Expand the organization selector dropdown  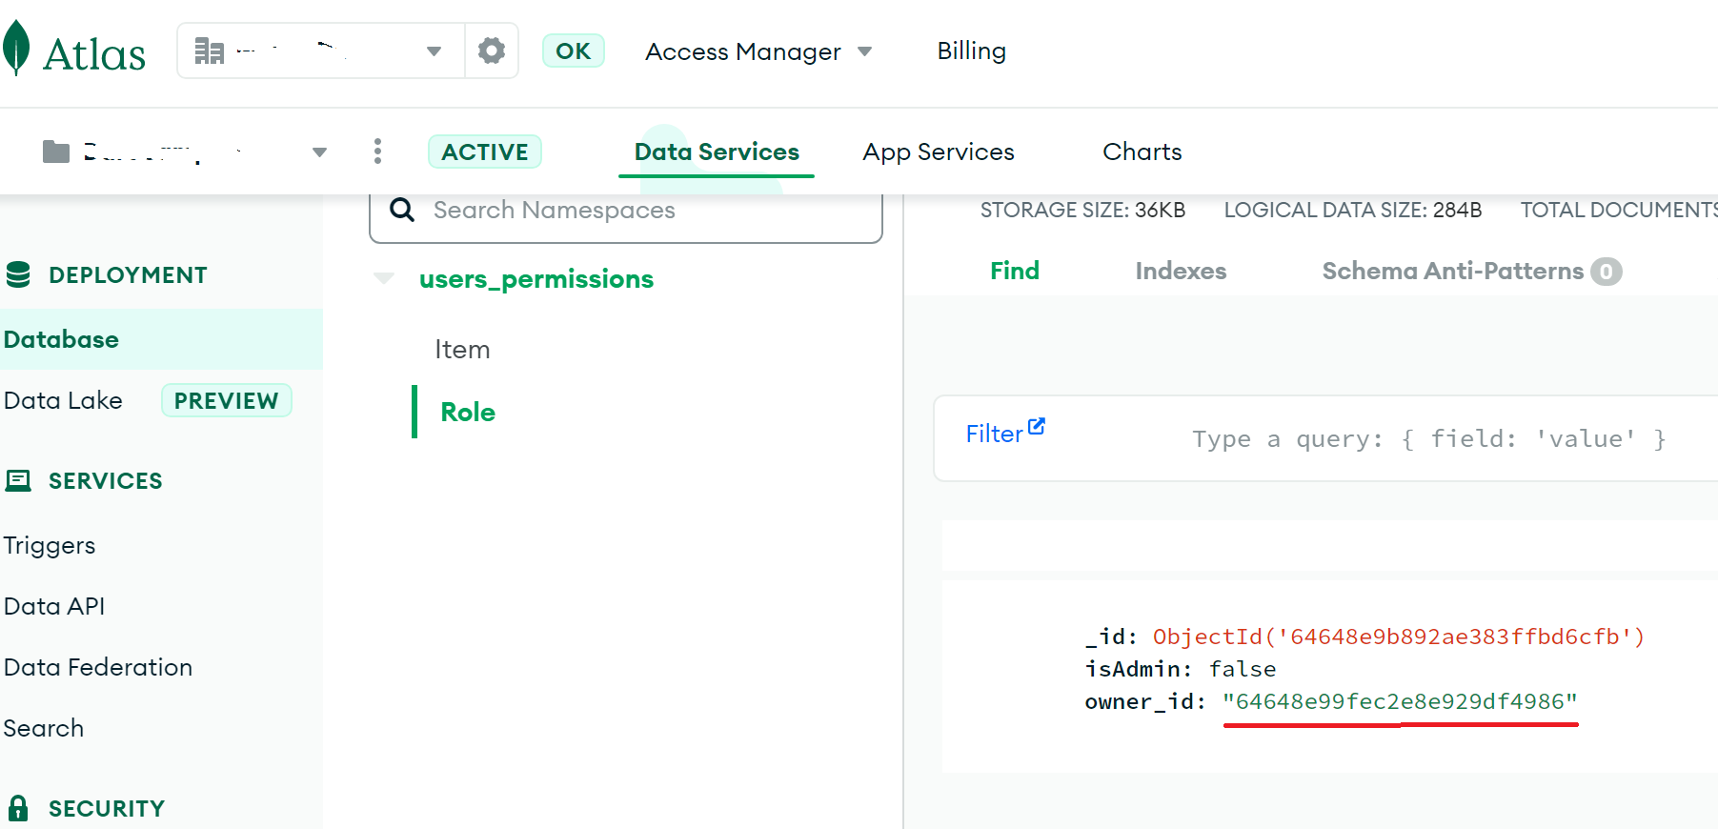(434, 51)
